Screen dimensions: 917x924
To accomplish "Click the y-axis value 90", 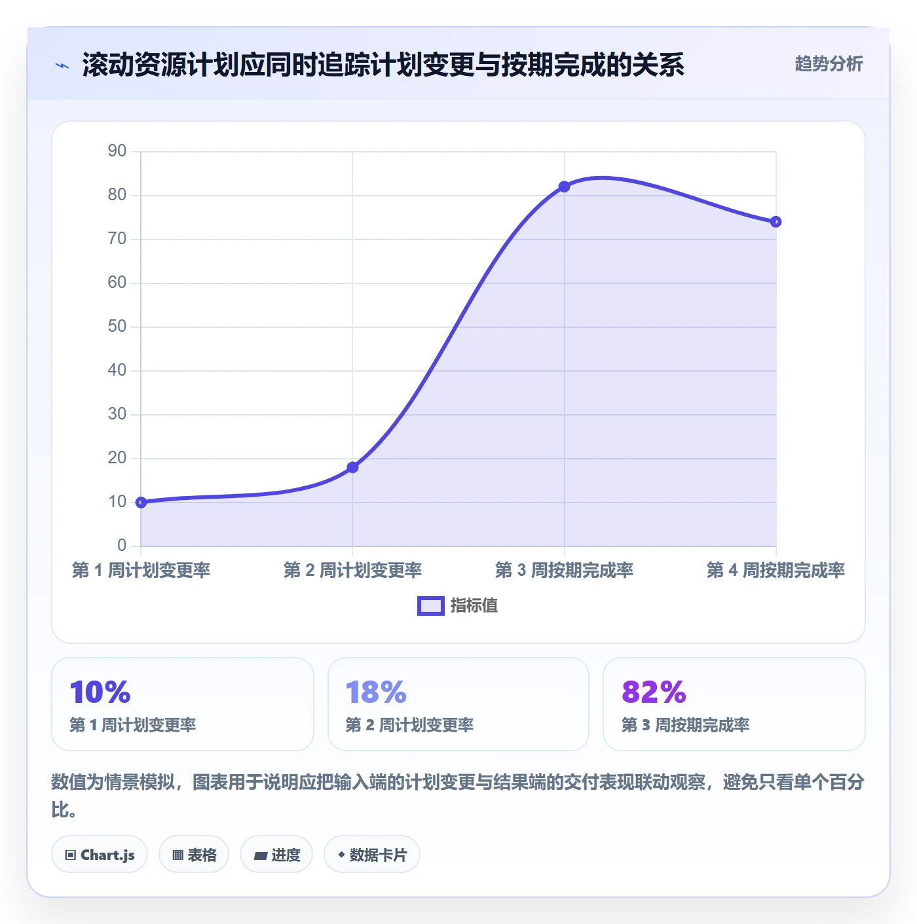I will (x=117, y=151).
